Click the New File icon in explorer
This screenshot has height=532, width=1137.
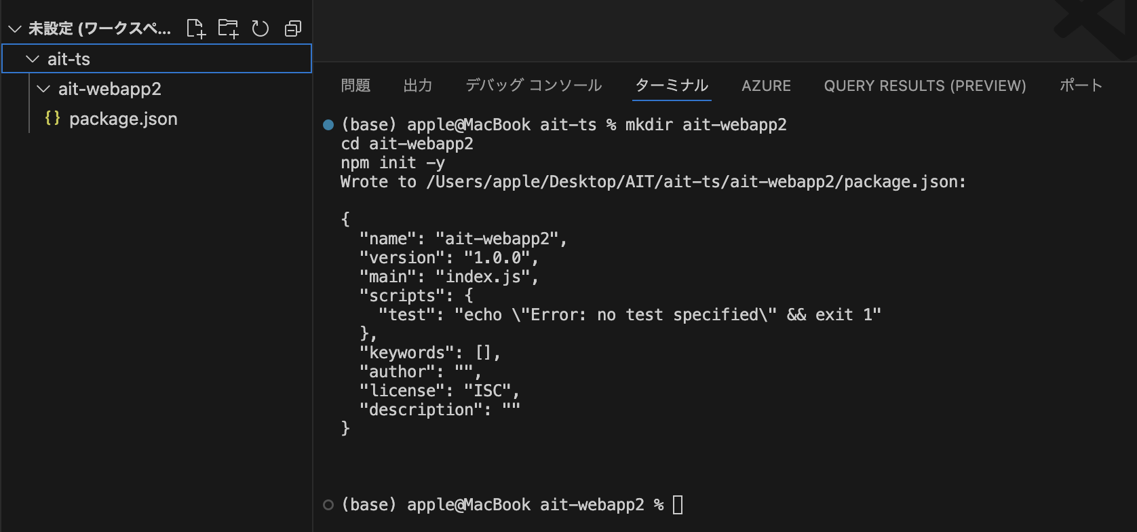[195, 28]
